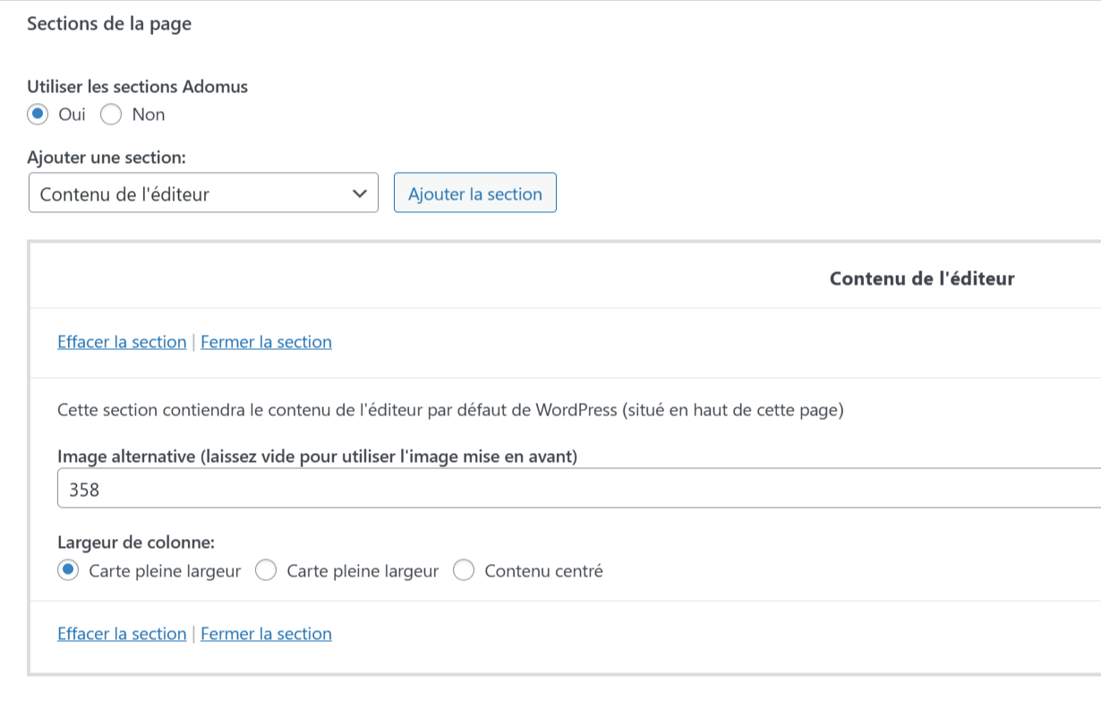The image size is (1101, 709).
Task: Click the "Sections de la page" heading
Action: click(x=109, y=24)
